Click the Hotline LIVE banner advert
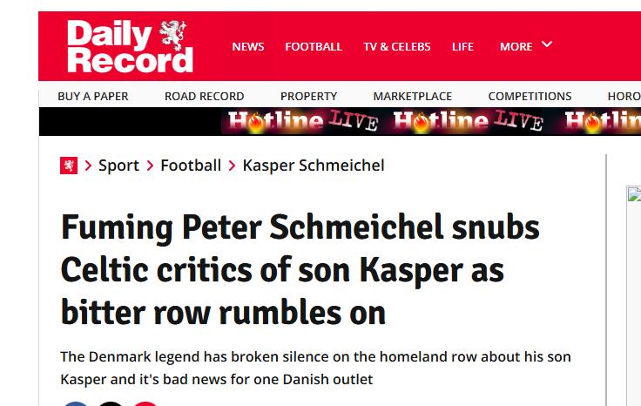641x406 pixels. (430, 122)
